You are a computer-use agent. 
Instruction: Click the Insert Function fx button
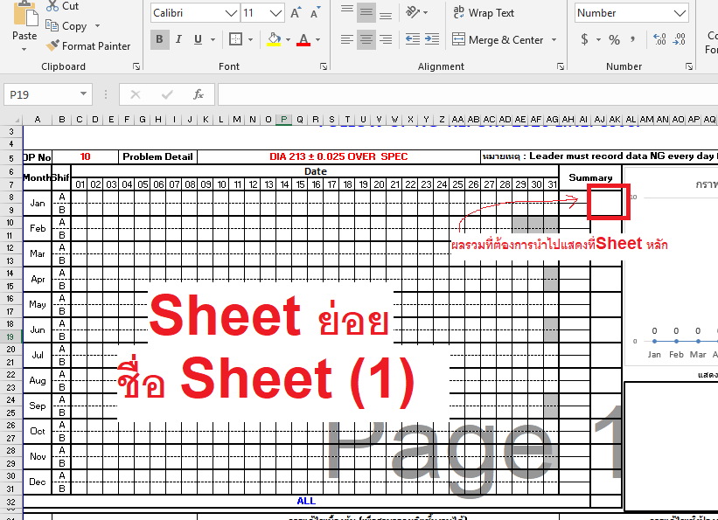pos(198,94)
